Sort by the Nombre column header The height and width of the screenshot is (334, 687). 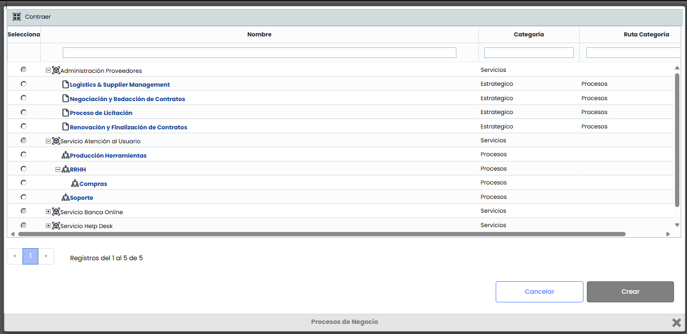[x=259, y=35]
